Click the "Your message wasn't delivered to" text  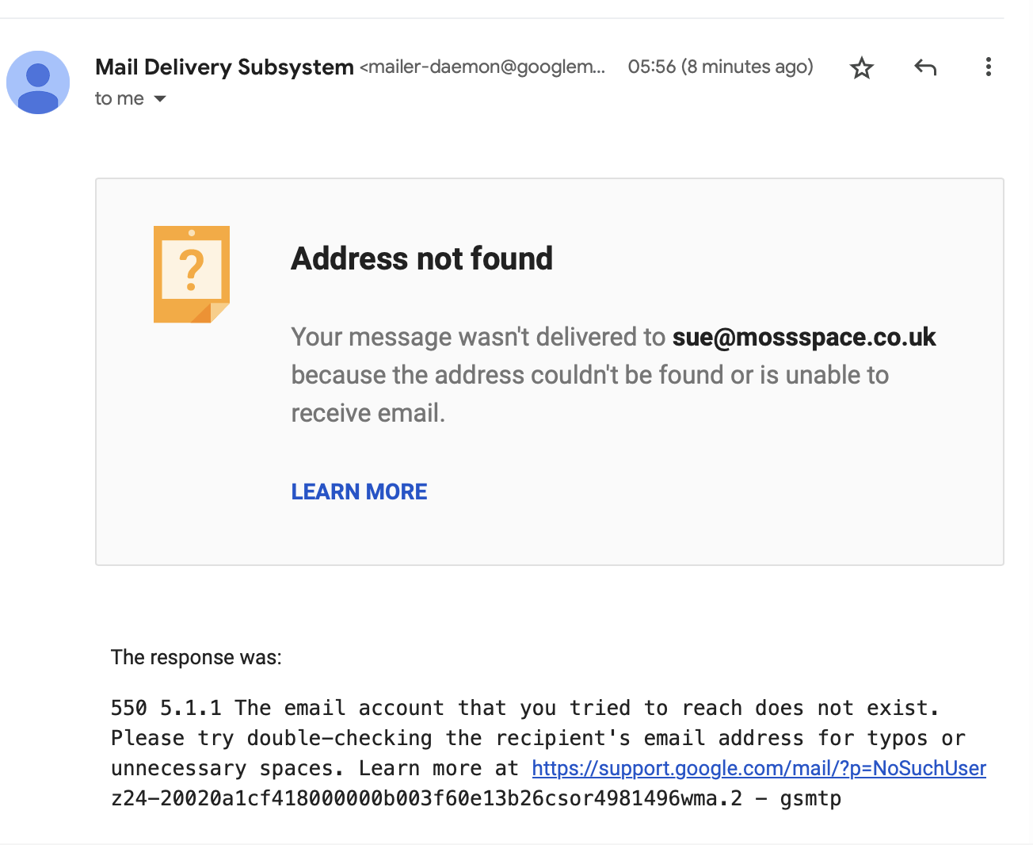point(478,337)
